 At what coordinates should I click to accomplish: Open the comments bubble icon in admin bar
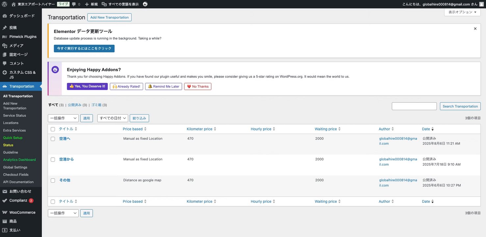74,4
